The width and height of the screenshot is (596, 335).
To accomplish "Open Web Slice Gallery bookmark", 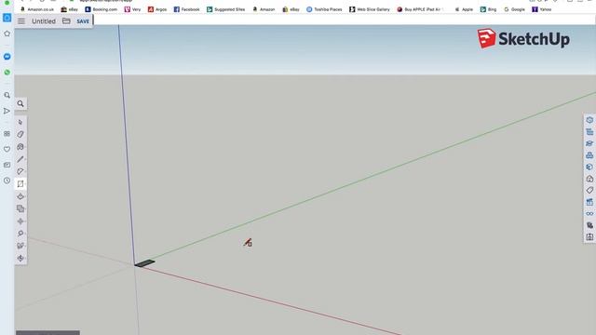I will (370, 9).
